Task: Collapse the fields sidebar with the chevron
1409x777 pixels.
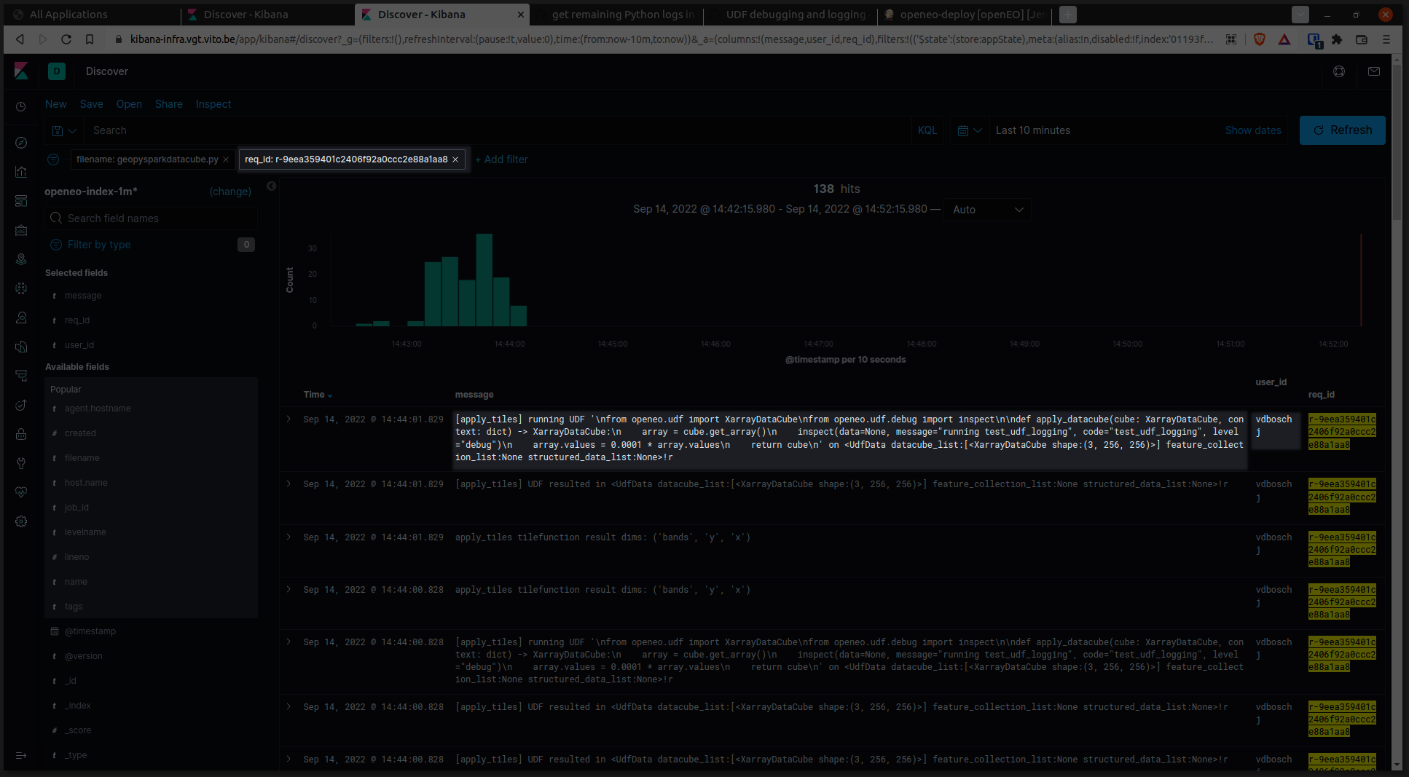Action: pyautogui.click(x=270, y=186)
